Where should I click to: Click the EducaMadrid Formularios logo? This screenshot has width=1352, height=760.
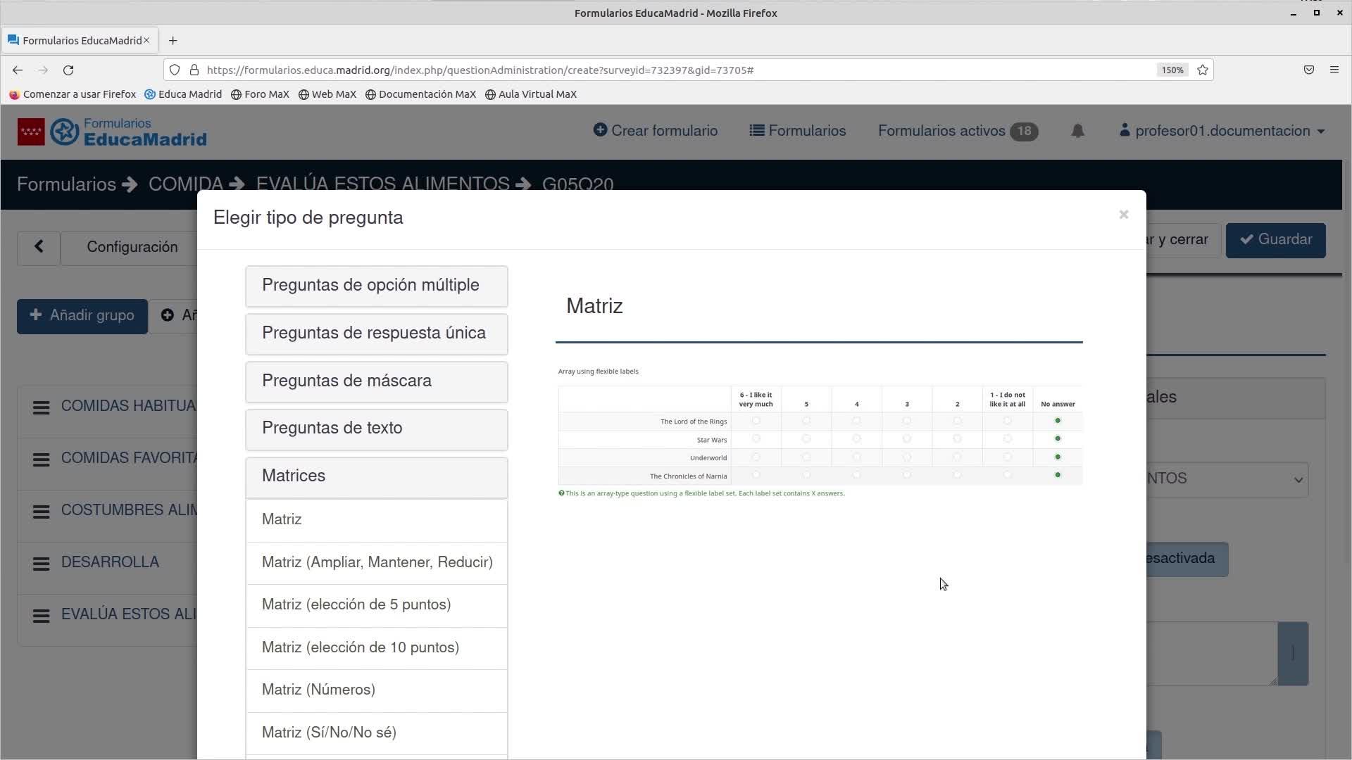click(113, 132)
